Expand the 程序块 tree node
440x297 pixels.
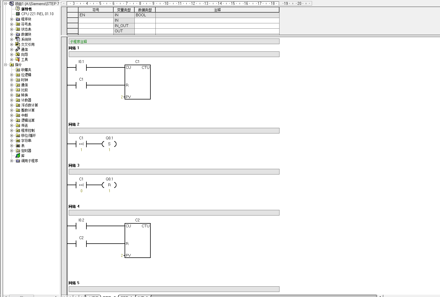coord(12,19)
